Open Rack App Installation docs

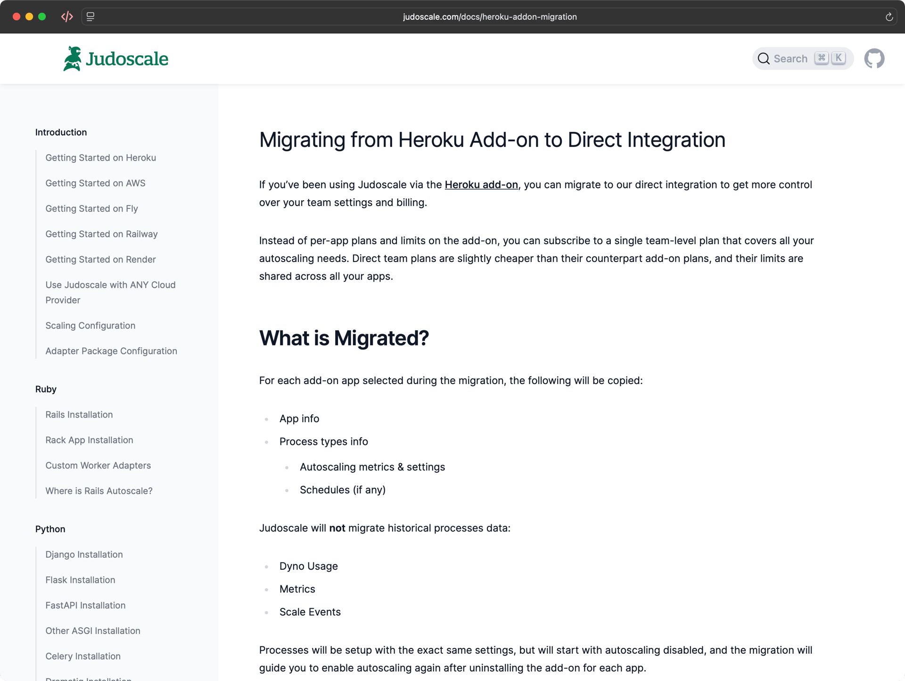89,440
